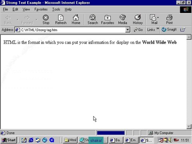Click the Windows logo throbber

coord(186,10)
